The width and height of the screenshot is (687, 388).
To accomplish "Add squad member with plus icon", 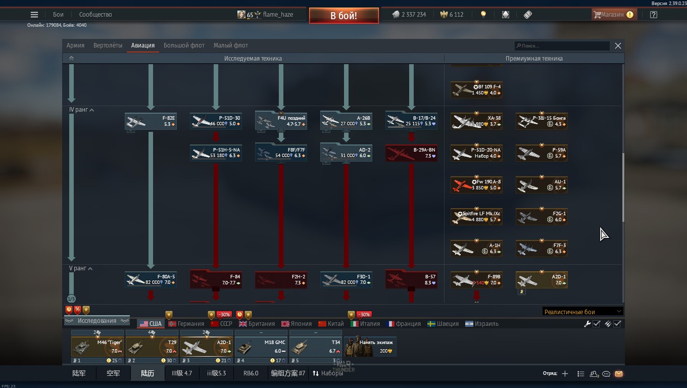I will tap(565, 374).
